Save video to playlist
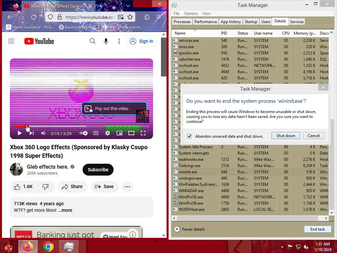 [x=104, y=186]
